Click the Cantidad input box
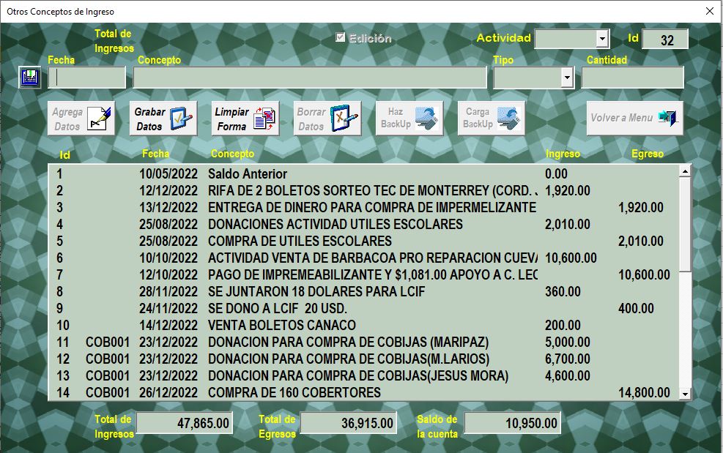Image resolution: width=723 pixels, height=453 pixels. 632,78
